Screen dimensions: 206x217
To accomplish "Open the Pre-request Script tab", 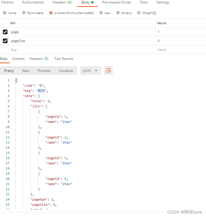I will coord(116,2).
